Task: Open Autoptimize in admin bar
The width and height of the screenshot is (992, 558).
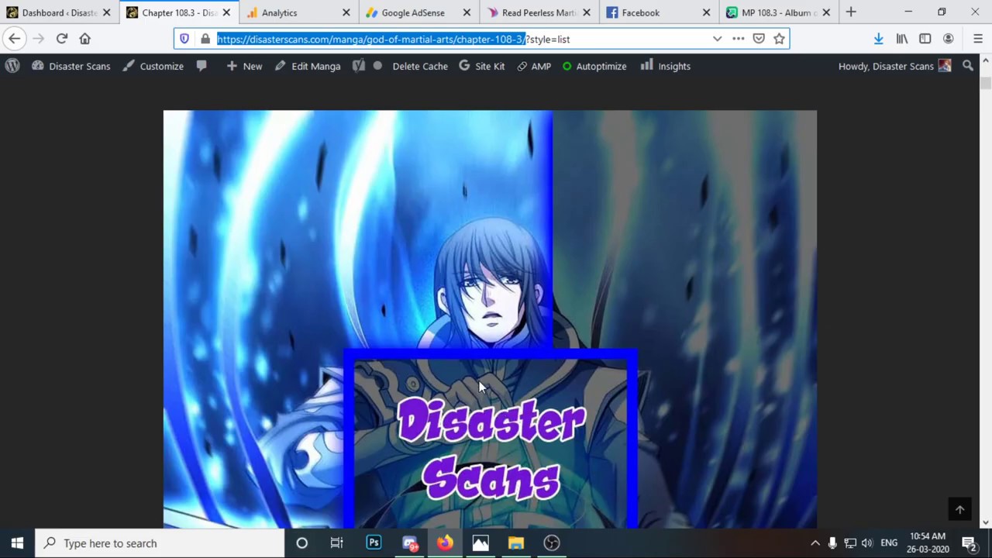Action: click(594, 66)
